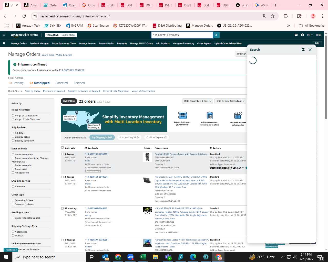Screen dimensions: 328x262
Task: Open the browser extensions puzzle icon
Action: (x=285, y=16)
